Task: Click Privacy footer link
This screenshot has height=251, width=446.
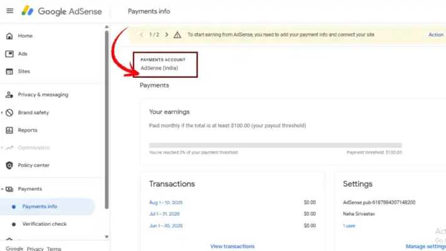Action: coord(35,248)
